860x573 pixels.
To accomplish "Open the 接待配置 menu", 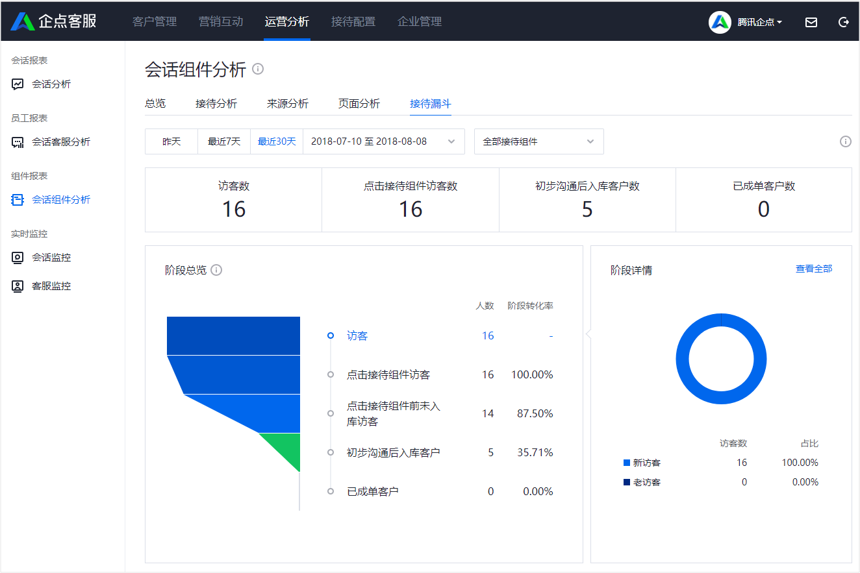I will tap(353, 21).
